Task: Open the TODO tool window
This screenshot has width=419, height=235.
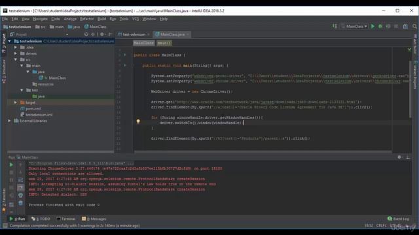Action: click(41, 219)
